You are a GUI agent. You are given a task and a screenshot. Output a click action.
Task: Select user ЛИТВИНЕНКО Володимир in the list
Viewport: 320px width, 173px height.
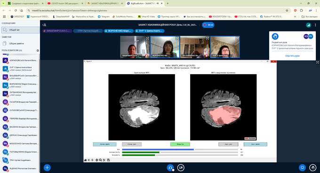tap(20, 94)
